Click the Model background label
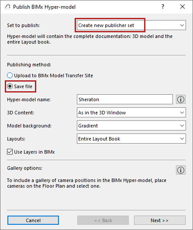The height and width of the screenshot is (230, 193). pyautogui.click(x=29, y=126)
